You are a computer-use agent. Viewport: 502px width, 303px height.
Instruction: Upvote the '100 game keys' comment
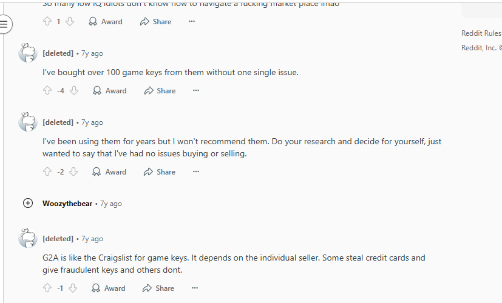click(x=47, y=91)
